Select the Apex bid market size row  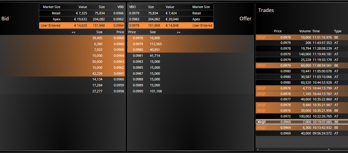point(82,19)
